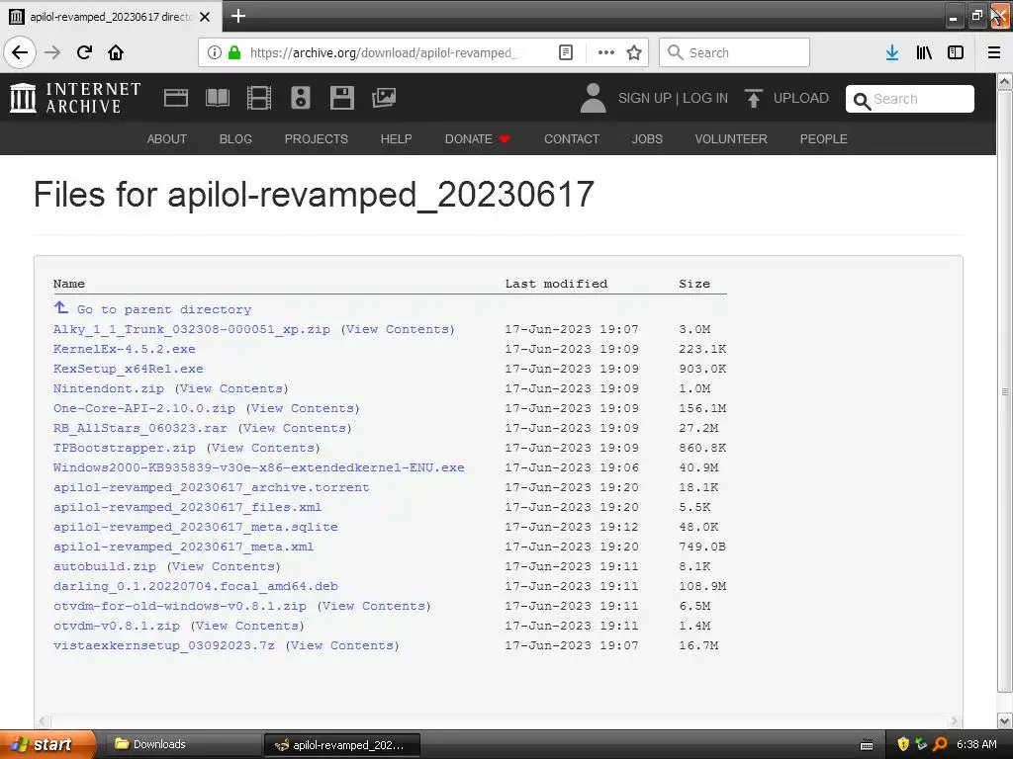Click the SIGN UP link

pyautogui.click(x=644, y=98)
